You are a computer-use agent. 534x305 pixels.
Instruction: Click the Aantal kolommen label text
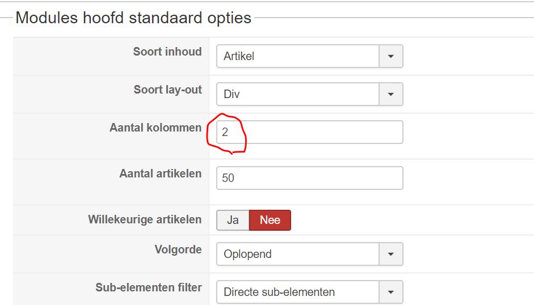pyautogui.click(x=155, y=128)
